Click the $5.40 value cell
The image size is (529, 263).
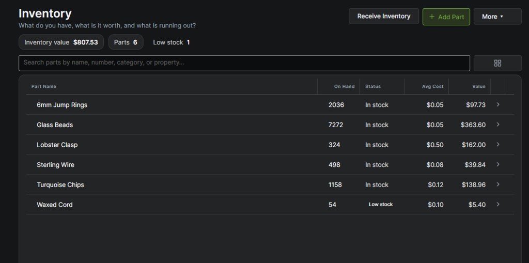click(x=477, y=205)
